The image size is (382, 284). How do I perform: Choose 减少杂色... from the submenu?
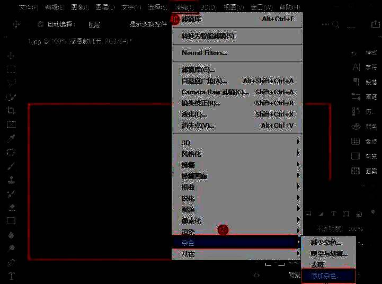click(x=328, y=242)
